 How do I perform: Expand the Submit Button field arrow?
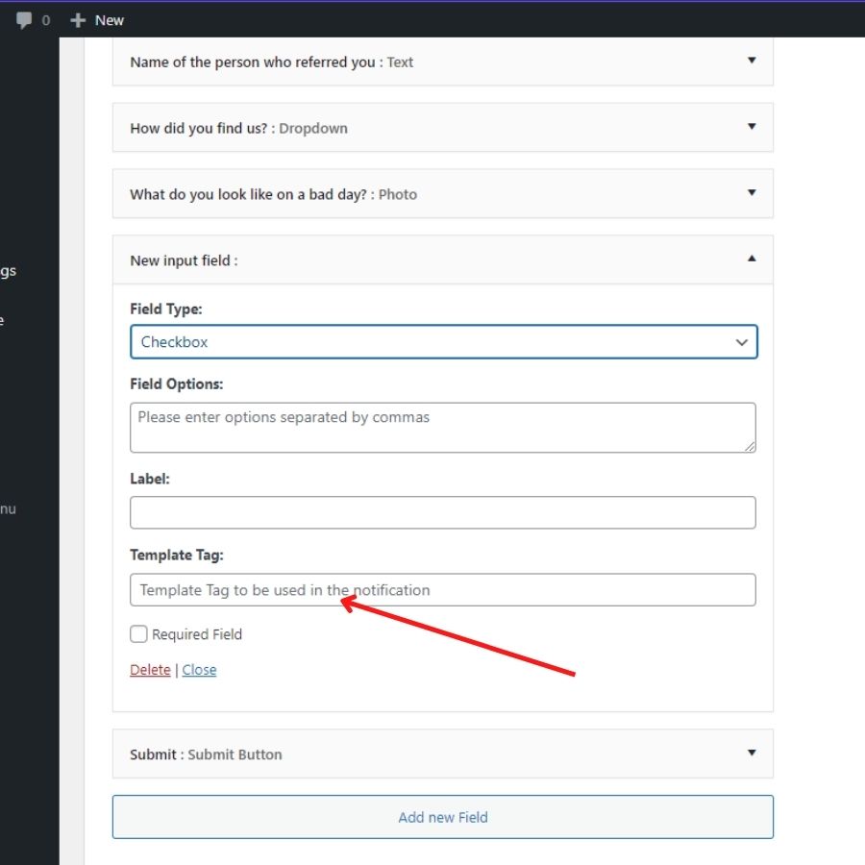pos(752,753)
